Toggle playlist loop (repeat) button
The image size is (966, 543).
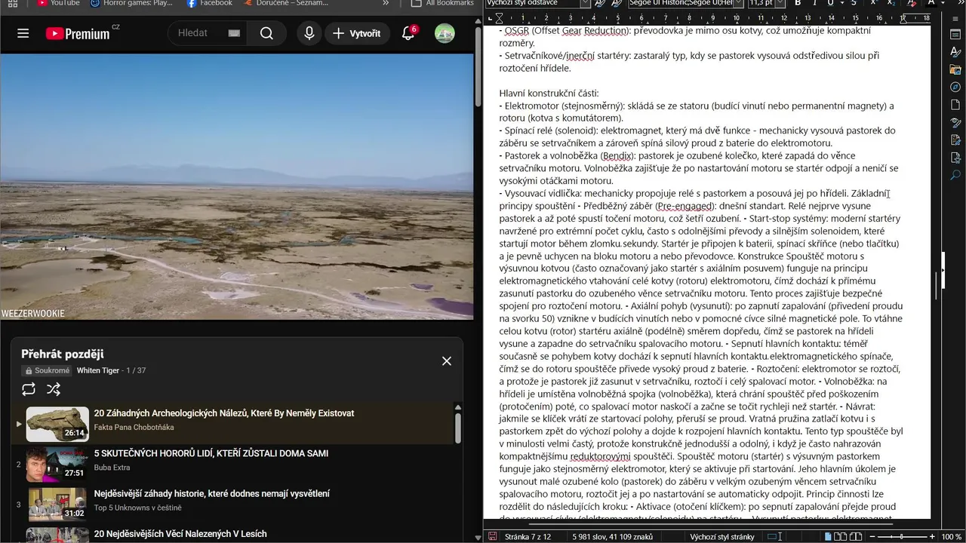[29, 389]
